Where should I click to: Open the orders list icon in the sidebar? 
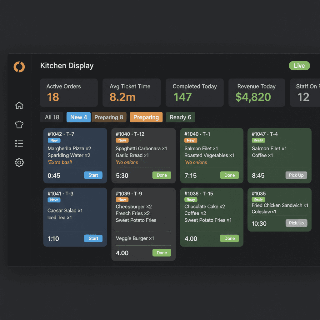click(19, 143)
